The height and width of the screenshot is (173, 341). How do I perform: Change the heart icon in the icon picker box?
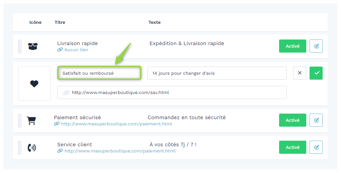(34, 84)
